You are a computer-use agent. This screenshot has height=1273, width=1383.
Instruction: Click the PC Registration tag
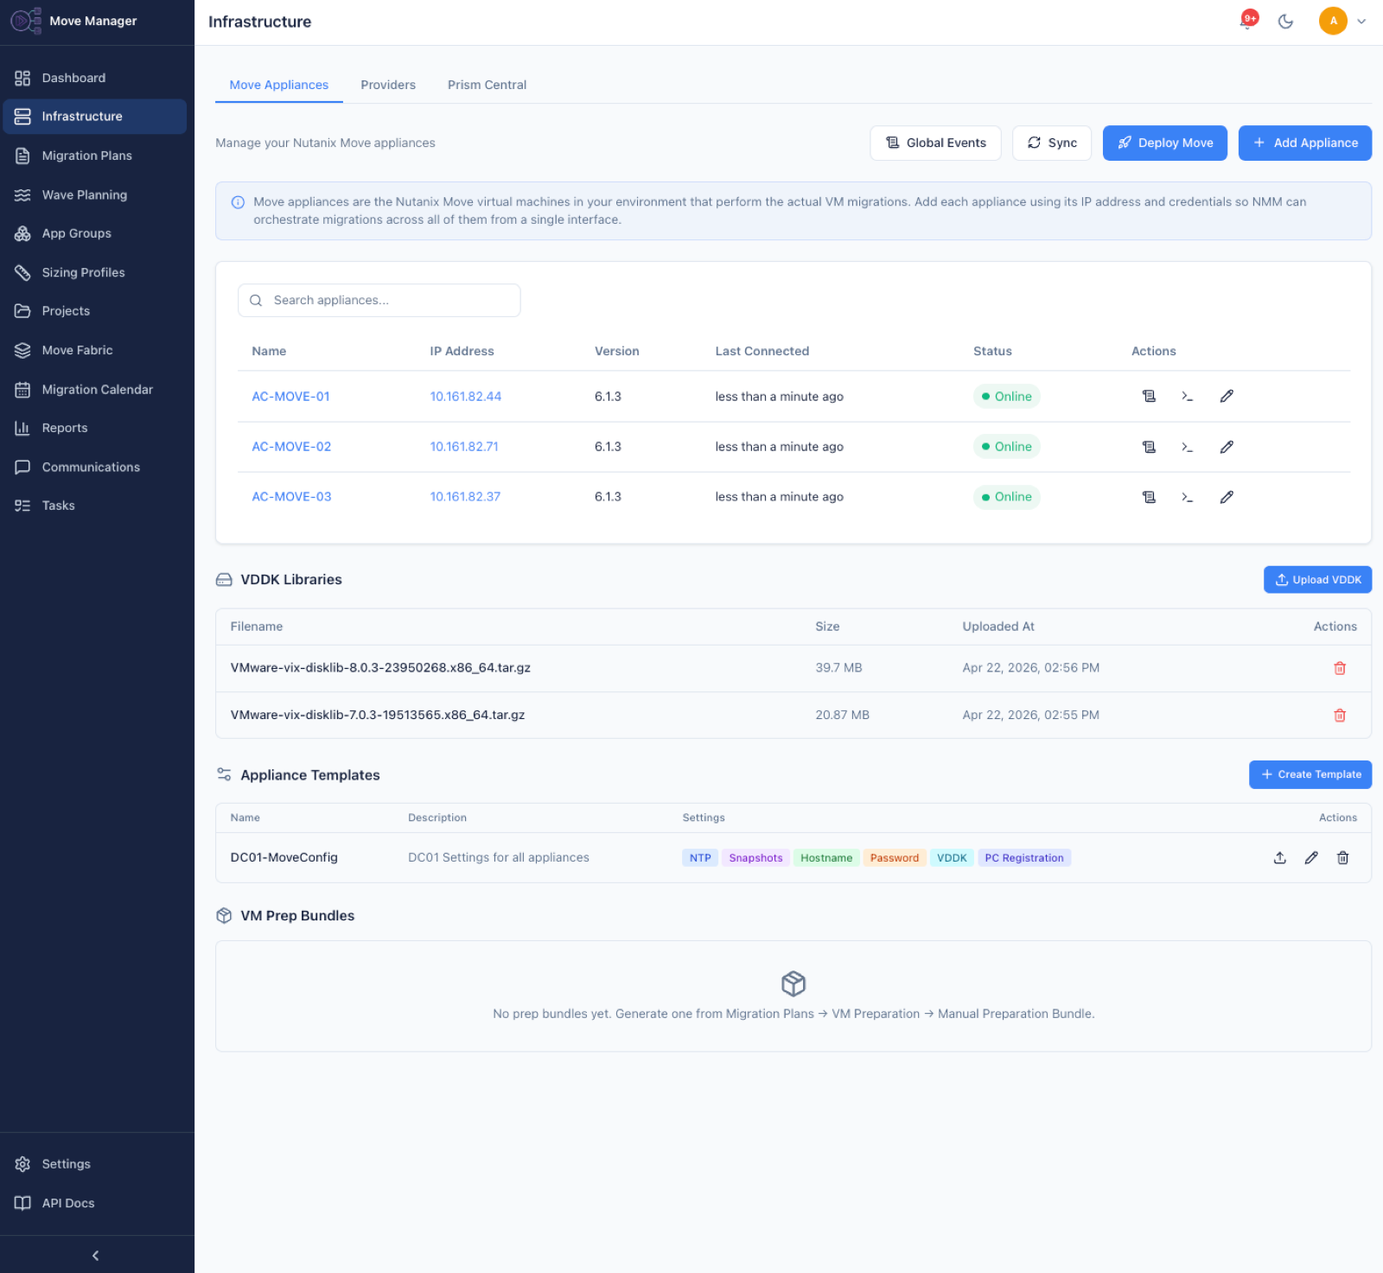tap(1024, 858)
